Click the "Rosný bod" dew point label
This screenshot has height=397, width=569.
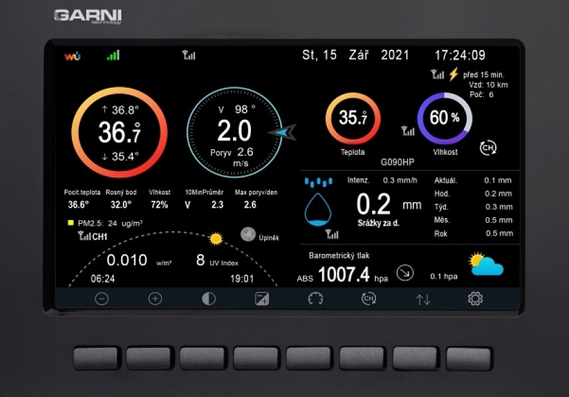pyautogui.click(x=121, y=192)
